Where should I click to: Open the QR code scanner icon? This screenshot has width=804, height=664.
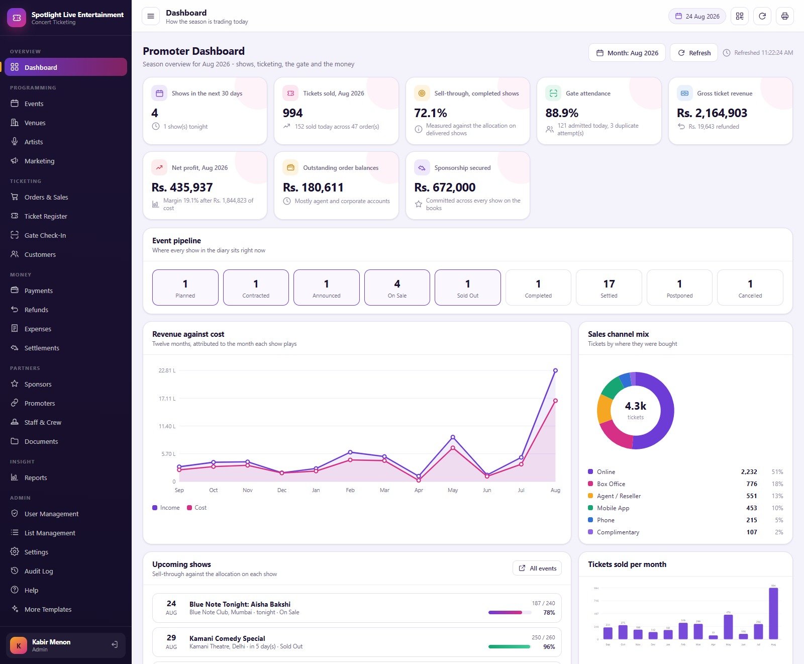740,16
